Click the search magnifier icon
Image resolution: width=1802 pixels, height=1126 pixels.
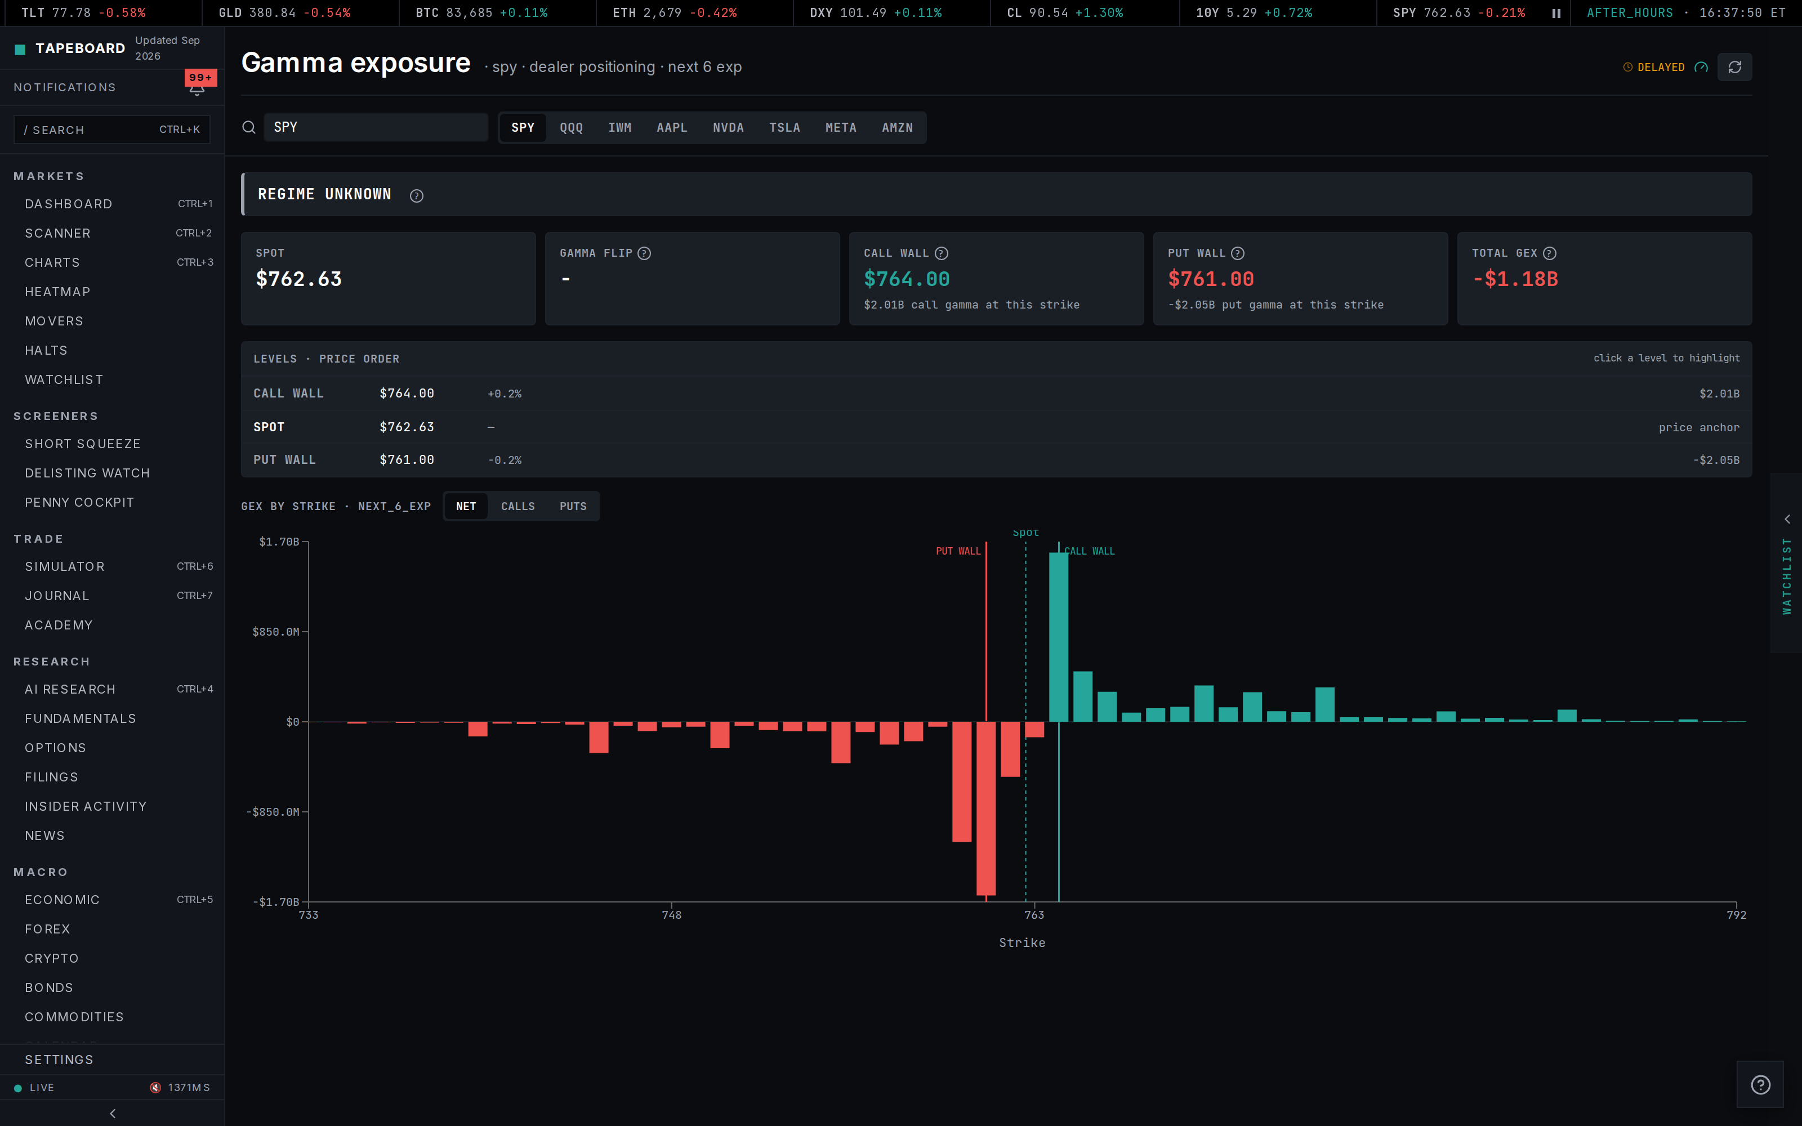(x=249, y=127)
